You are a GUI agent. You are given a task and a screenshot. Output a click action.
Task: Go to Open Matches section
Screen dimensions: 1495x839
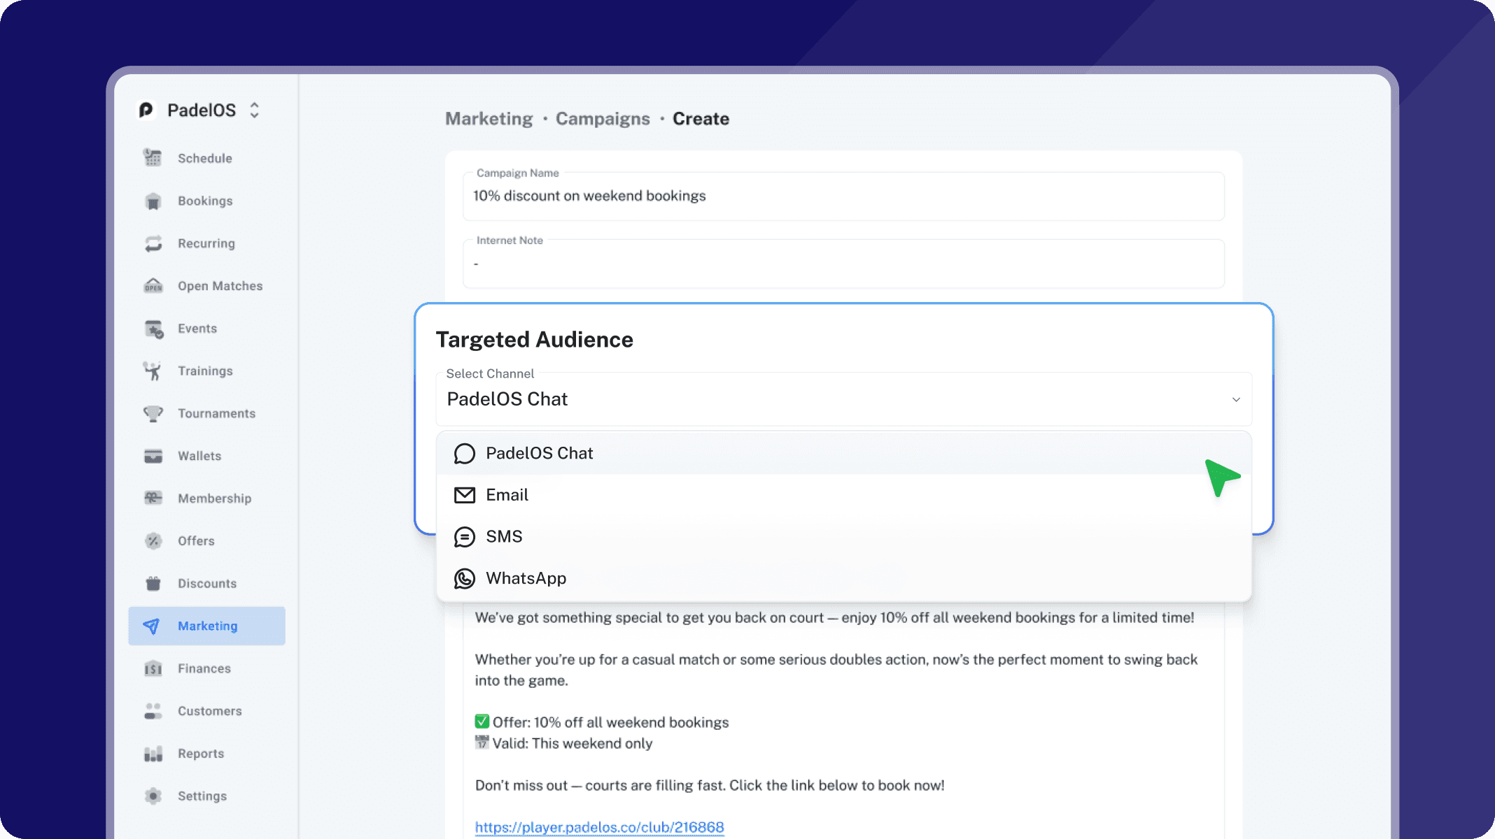pos(220,286)
